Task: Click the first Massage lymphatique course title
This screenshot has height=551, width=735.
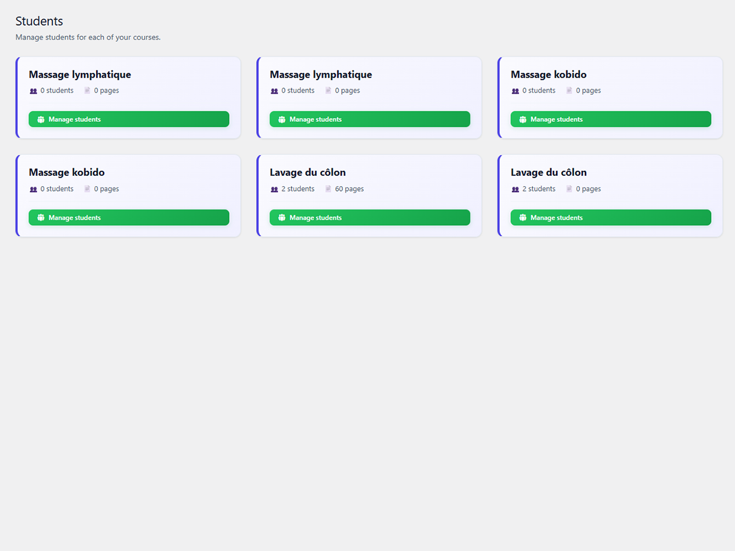Action: 80,75
